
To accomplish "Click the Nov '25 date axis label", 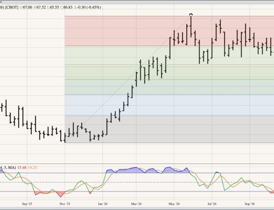I will 65,204.
